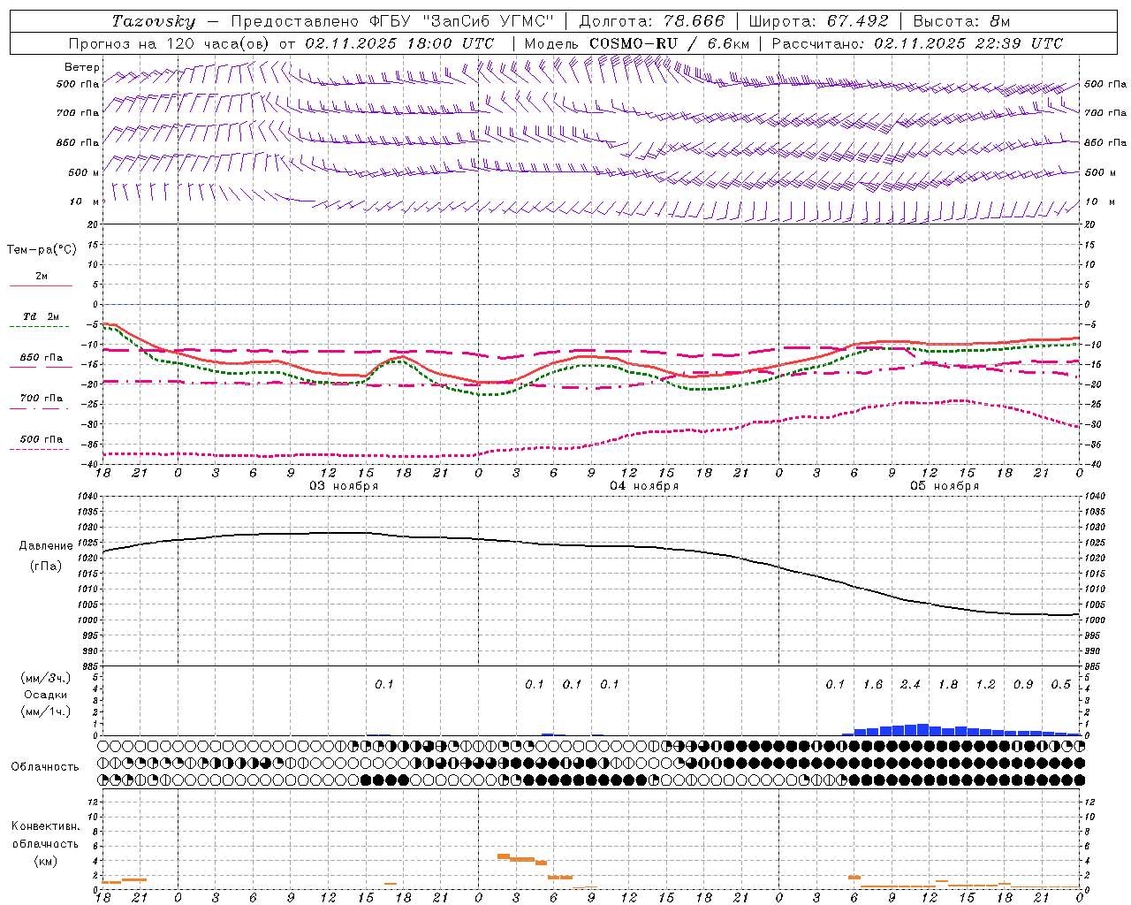Click the 1.2 precipitation amount value
Screen dimensions: 1131x905
pos(985,684)
